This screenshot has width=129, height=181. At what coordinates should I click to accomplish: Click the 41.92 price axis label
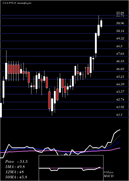(120, 107)
